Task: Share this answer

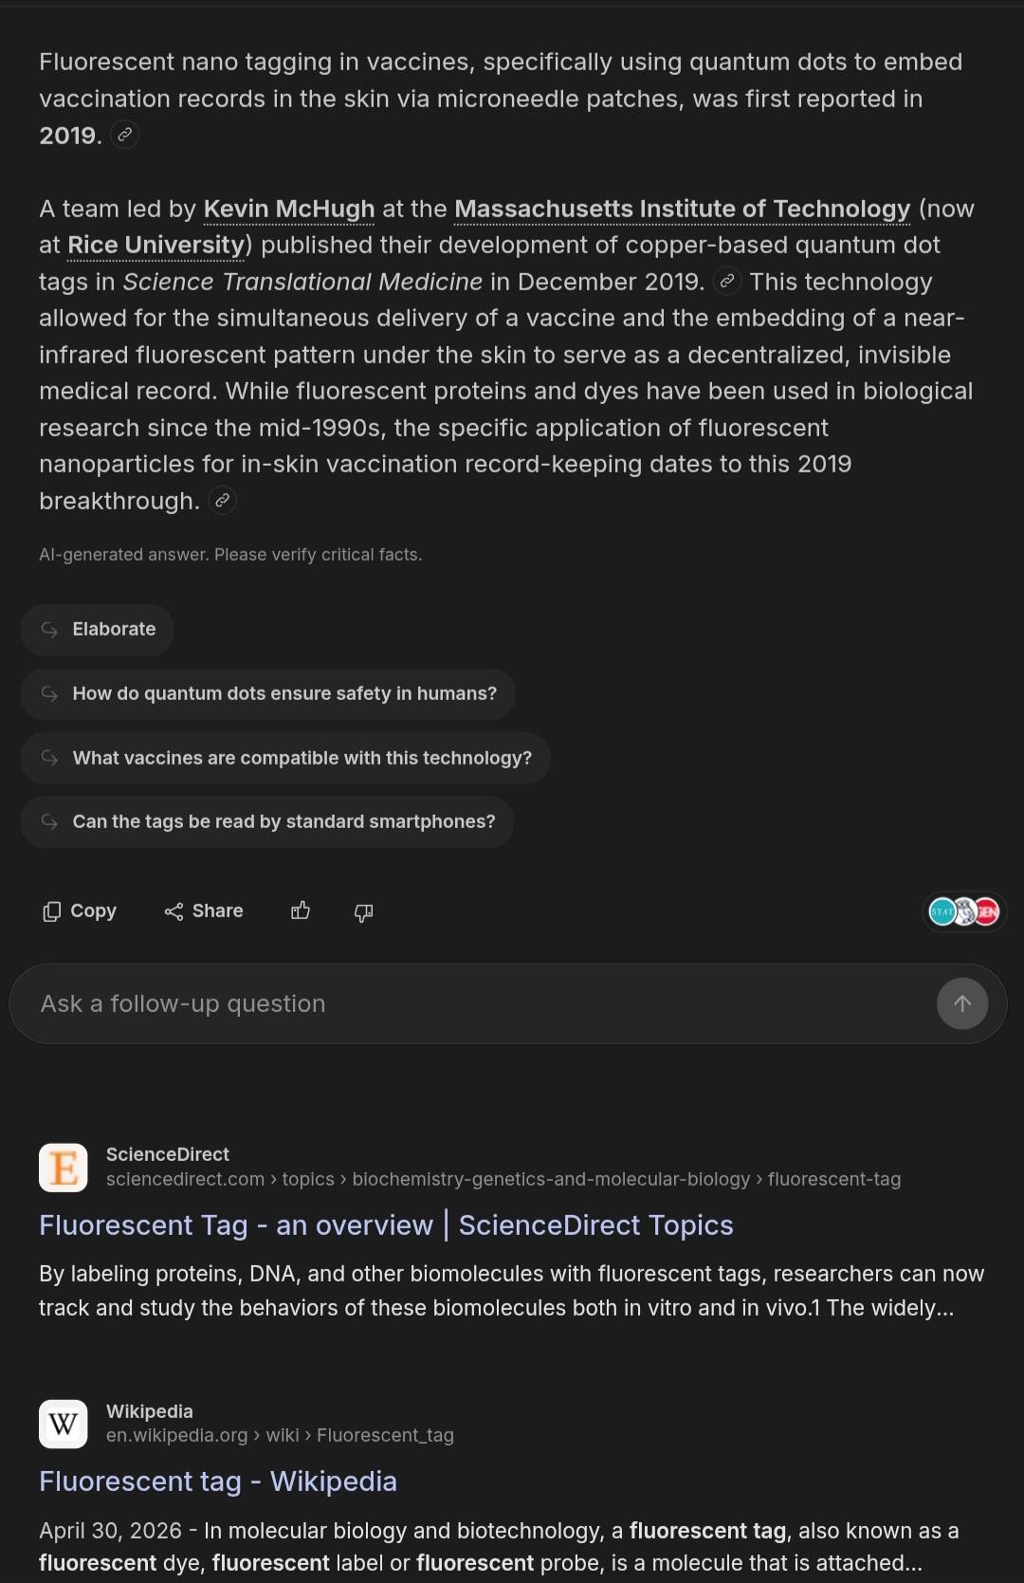Action: (x=204, y=911)
